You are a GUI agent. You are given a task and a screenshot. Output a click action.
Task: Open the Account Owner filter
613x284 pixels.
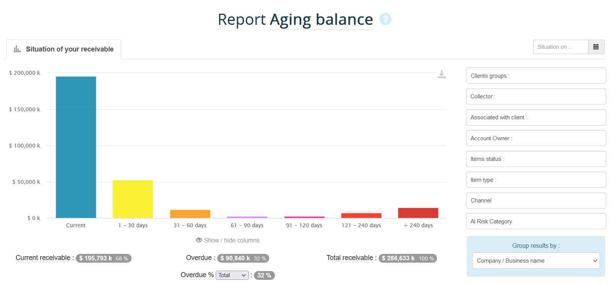[x=536, y=138]
